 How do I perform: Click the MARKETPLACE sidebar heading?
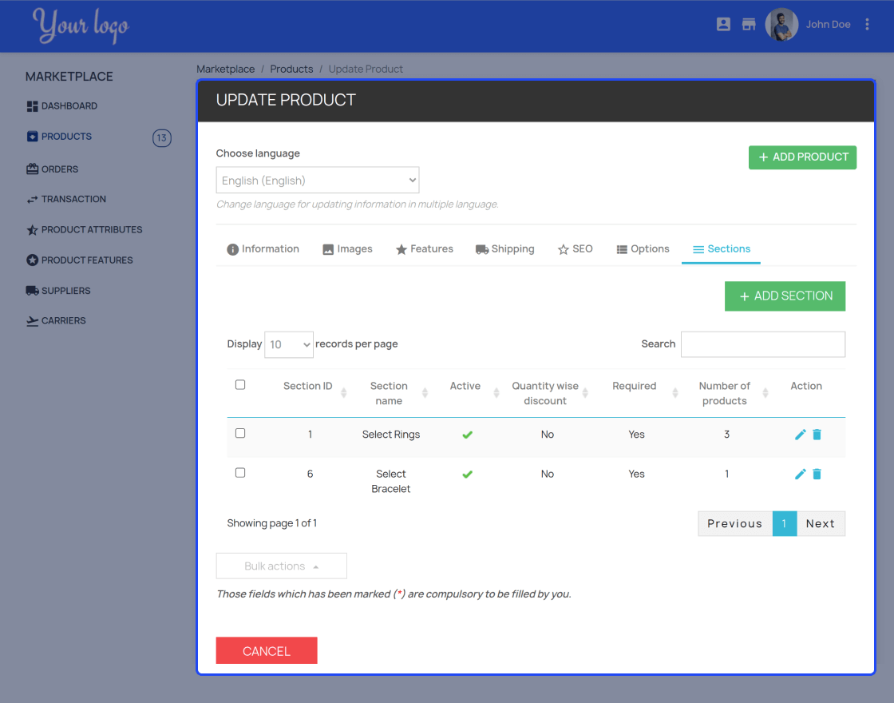[69, 77]
